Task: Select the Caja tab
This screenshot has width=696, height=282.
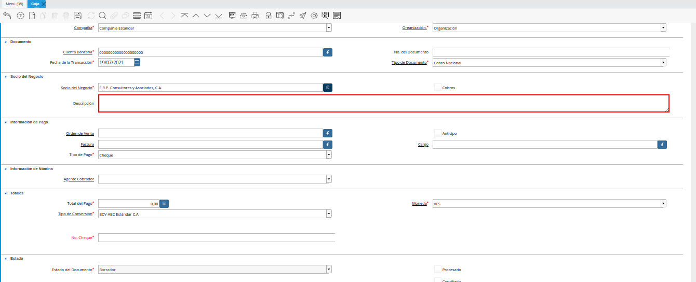Action: [x=35, y=4]
